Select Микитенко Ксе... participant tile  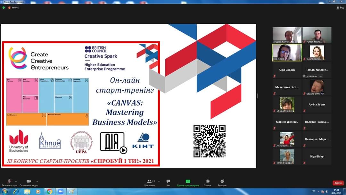(287, 87)
